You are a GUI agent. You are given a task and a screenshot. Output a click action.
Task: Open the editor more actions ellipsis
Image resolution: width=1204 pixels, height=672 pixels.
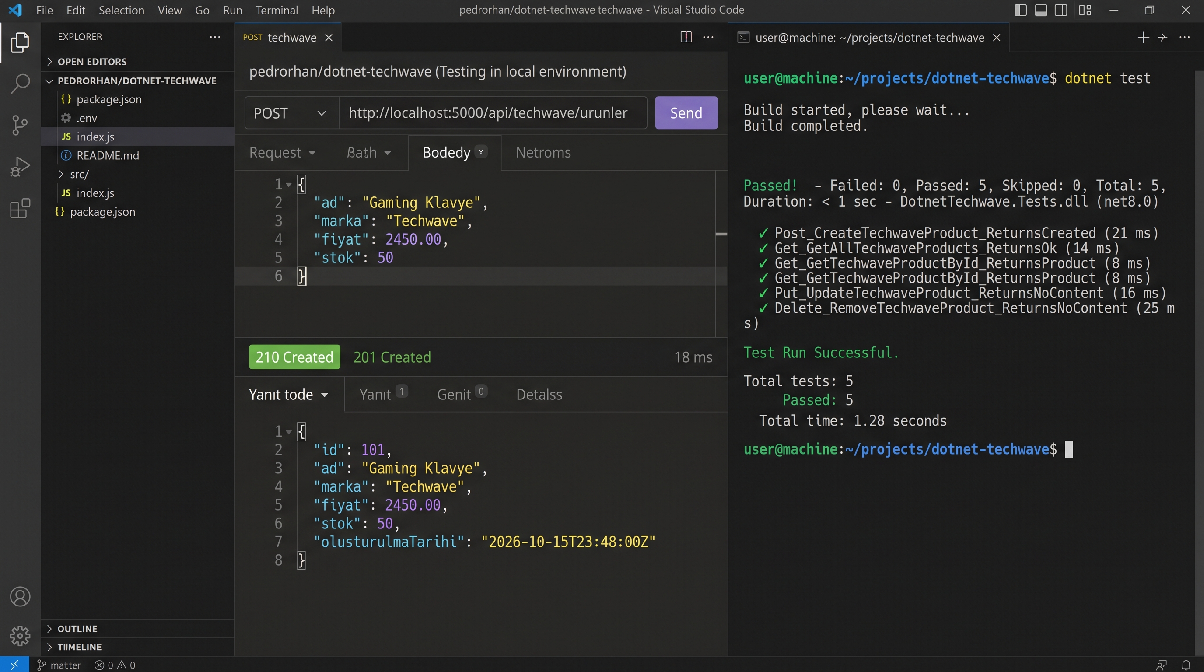coord(708,37)
